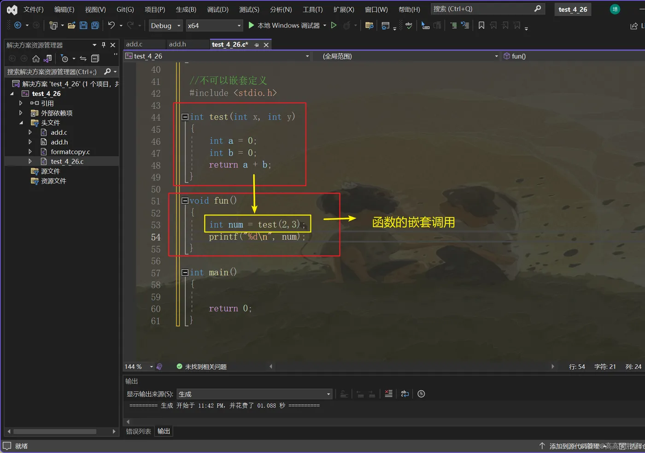Open the 调试(D) menu
645x453 pixels.
click(x=217, y=9)
